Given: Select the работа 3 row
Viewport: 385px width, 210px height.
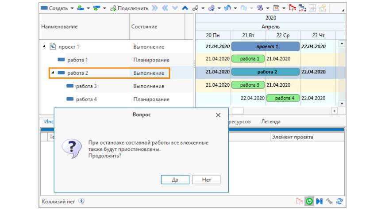Looking at the screenshot, I should click(x=116, y=86).
